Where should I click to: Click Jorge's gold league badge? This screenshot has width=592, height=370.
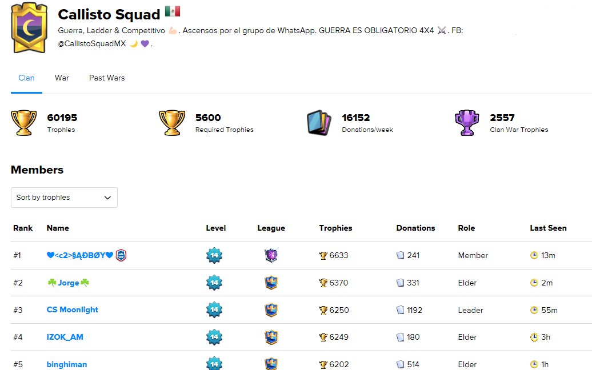[x=271, y=283]
